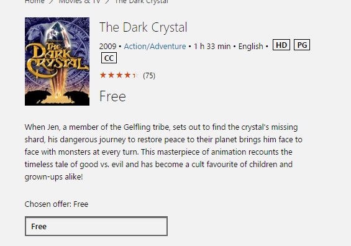This screenshot has height=246, width=351.
Task: Click the third rating star
Action: 119,75
